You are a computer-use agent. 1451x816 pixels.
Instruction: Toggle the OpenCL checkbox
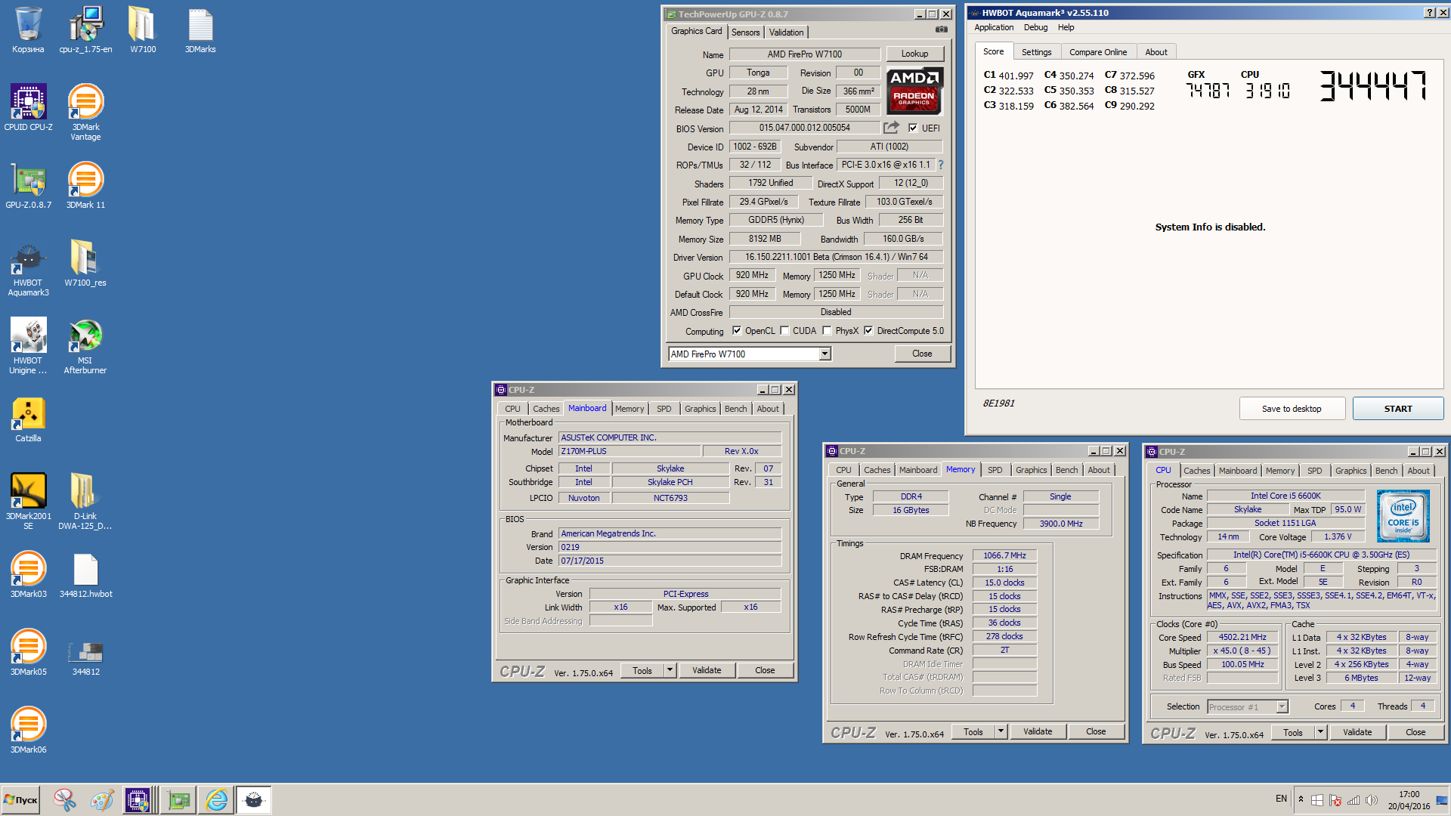[737, 331]
